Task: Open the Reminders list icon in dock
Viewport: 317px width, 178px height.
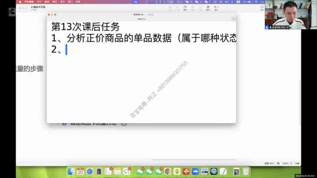Action: [108, 171]
